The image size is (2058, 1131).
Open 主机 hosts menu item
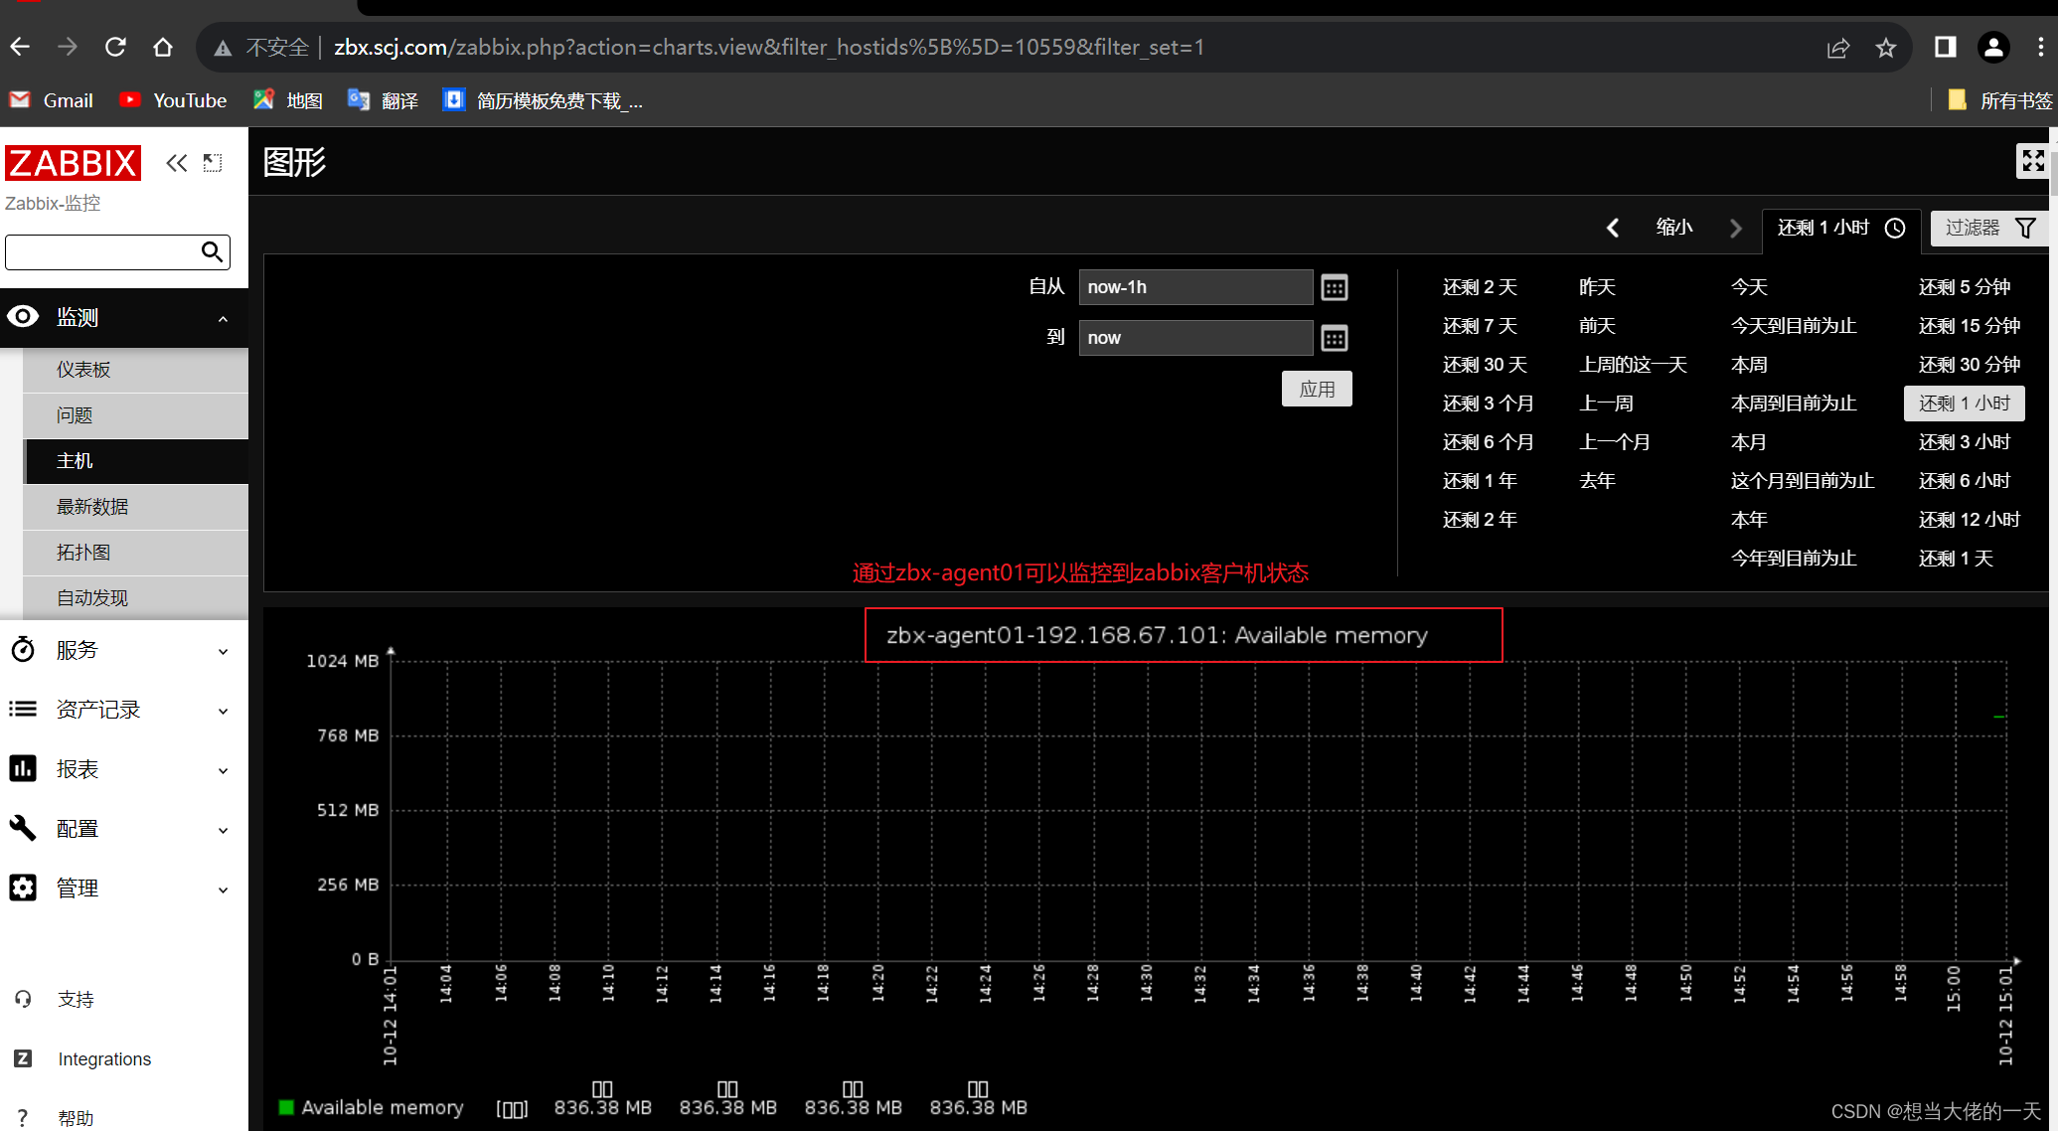point(135,461)
